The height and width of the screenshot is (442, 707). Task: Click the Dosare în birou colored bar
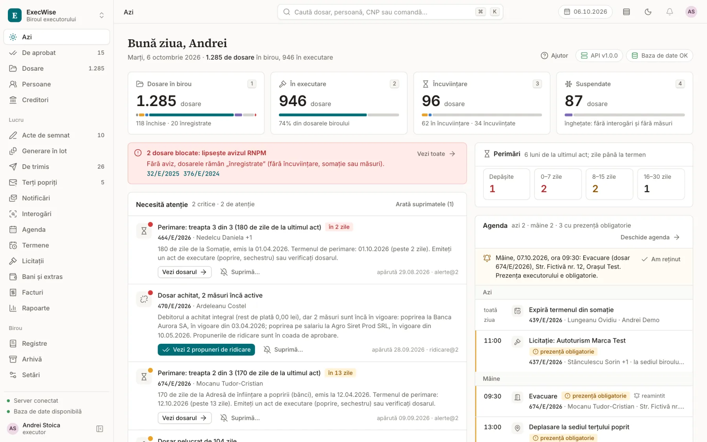click(196, 115)
